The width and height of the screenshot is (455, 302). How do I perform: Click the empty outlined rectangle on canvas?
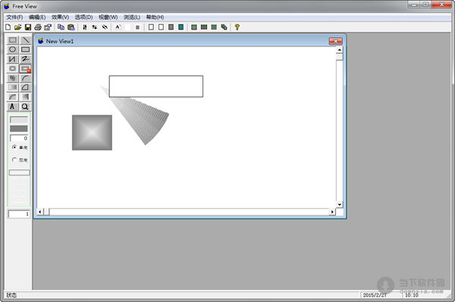click(x=156, y=87)
